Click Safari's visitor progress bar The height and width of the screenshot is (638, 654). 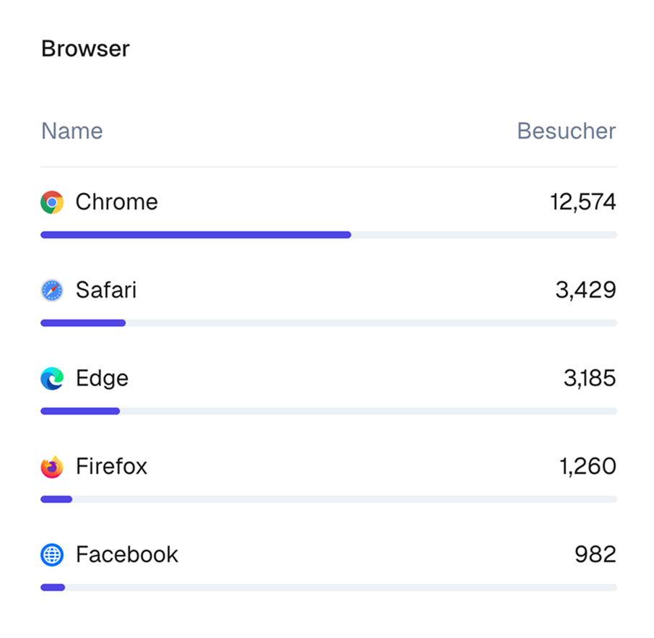pyautogui.click(x=328, y=323)
